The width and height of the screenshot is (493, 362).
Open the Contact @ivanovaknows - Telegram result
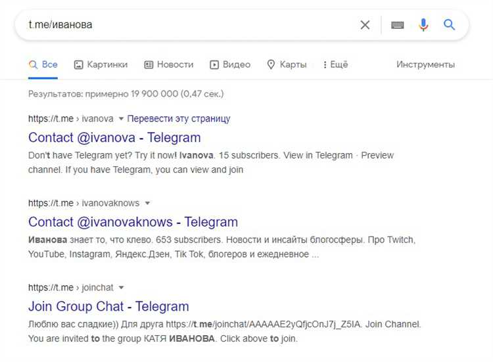133,221
